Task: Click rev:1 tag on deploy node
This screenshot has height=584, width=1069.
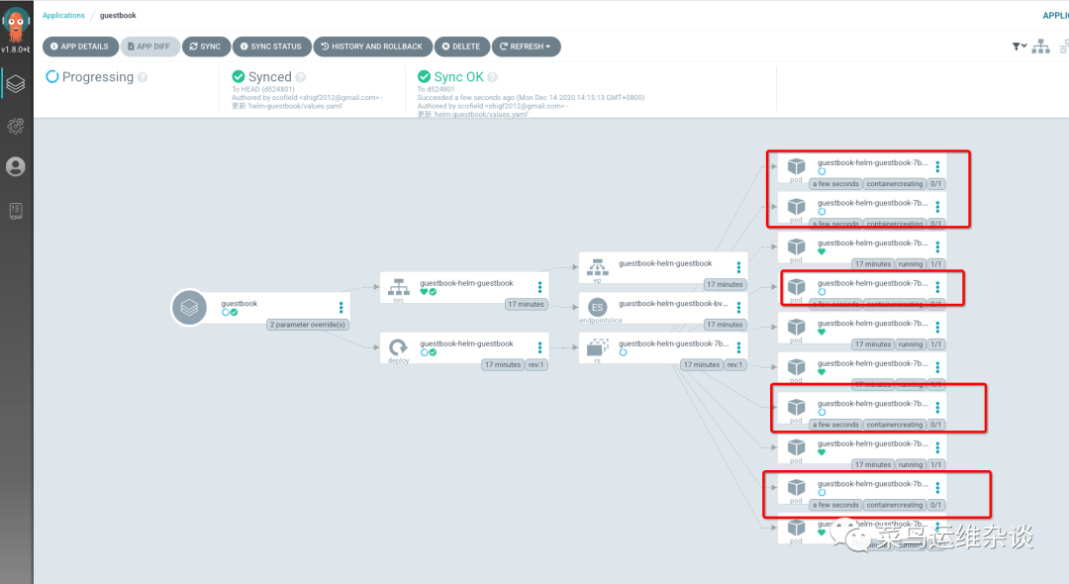Action: click(535, 364)
